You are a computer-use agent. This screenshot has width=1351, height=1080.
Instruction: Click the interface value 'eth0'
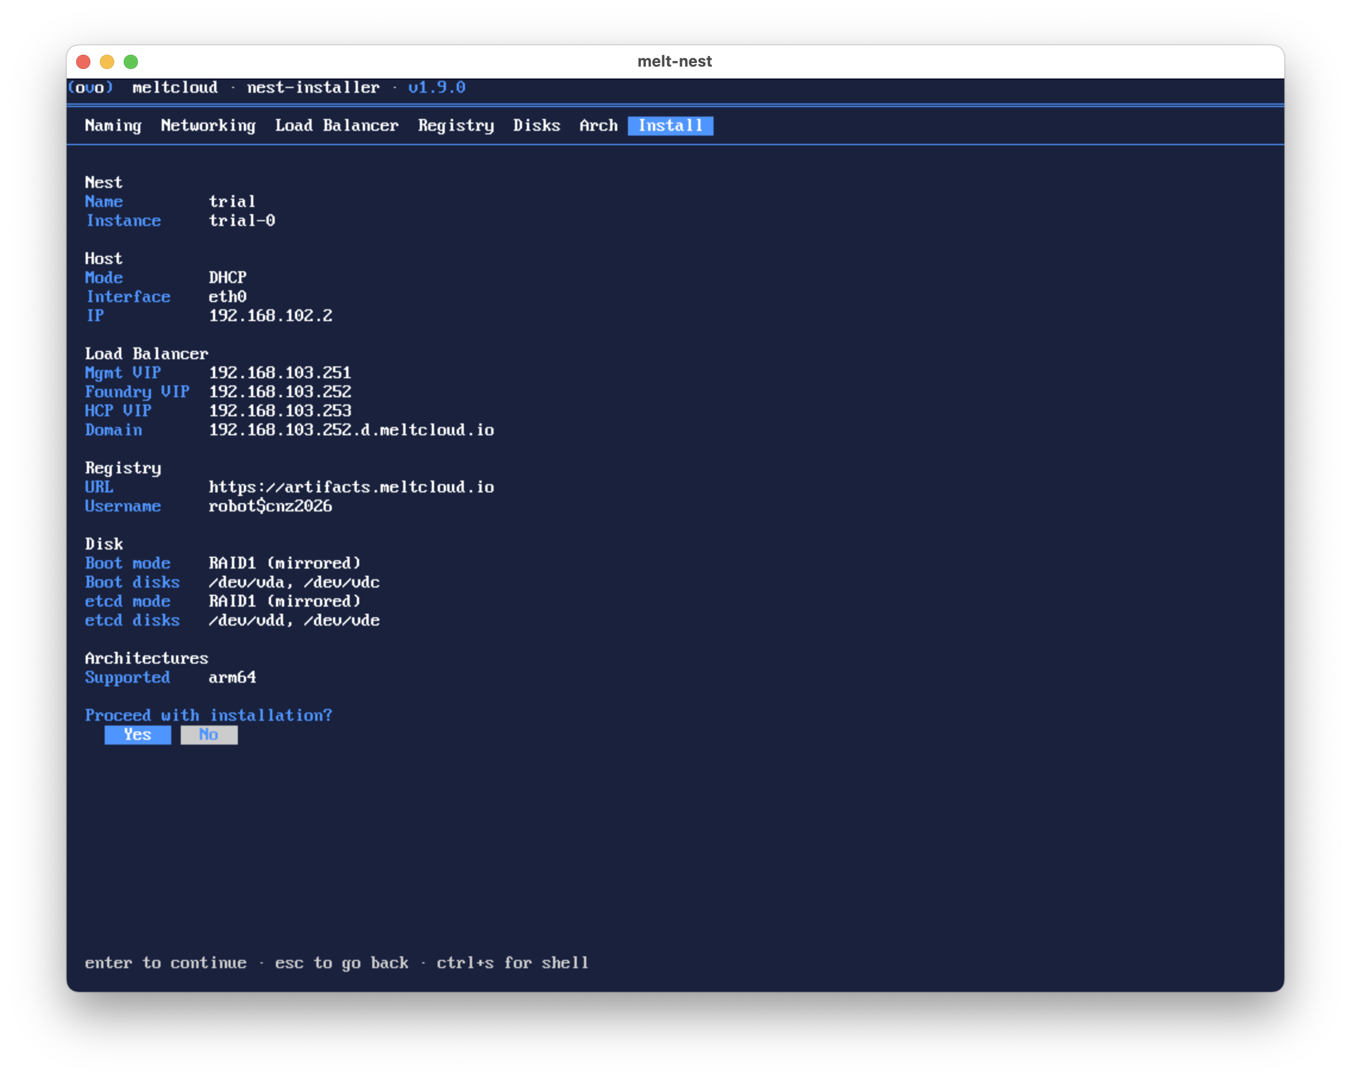coord(228,297)
